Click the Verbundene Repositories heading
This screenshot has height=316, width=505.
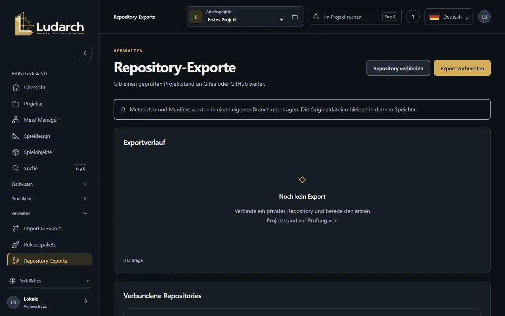(x=163, y=296)
